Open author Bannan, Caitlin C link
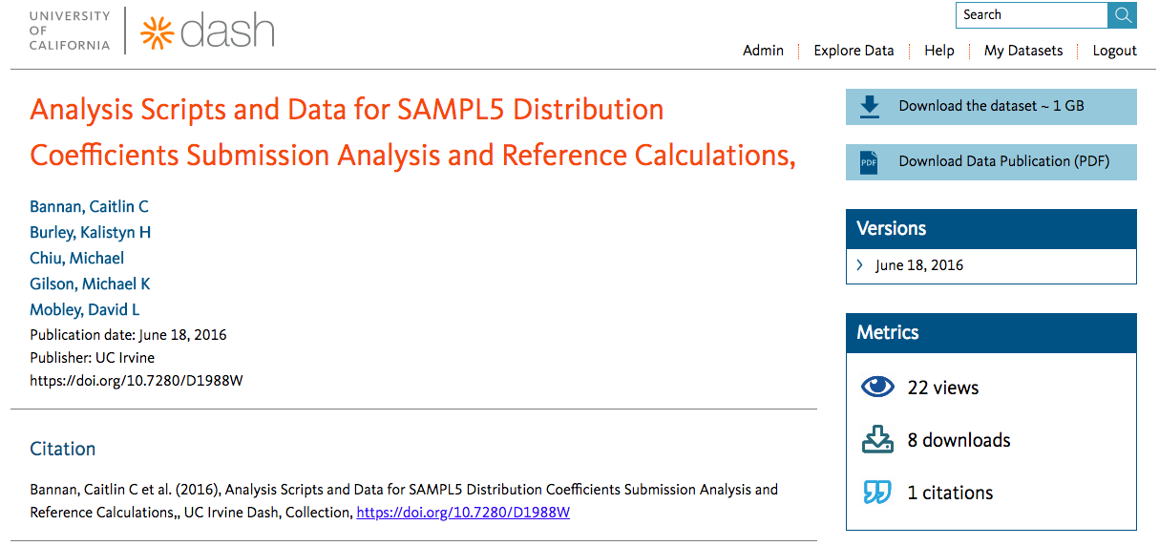 [x=89, y=206]
